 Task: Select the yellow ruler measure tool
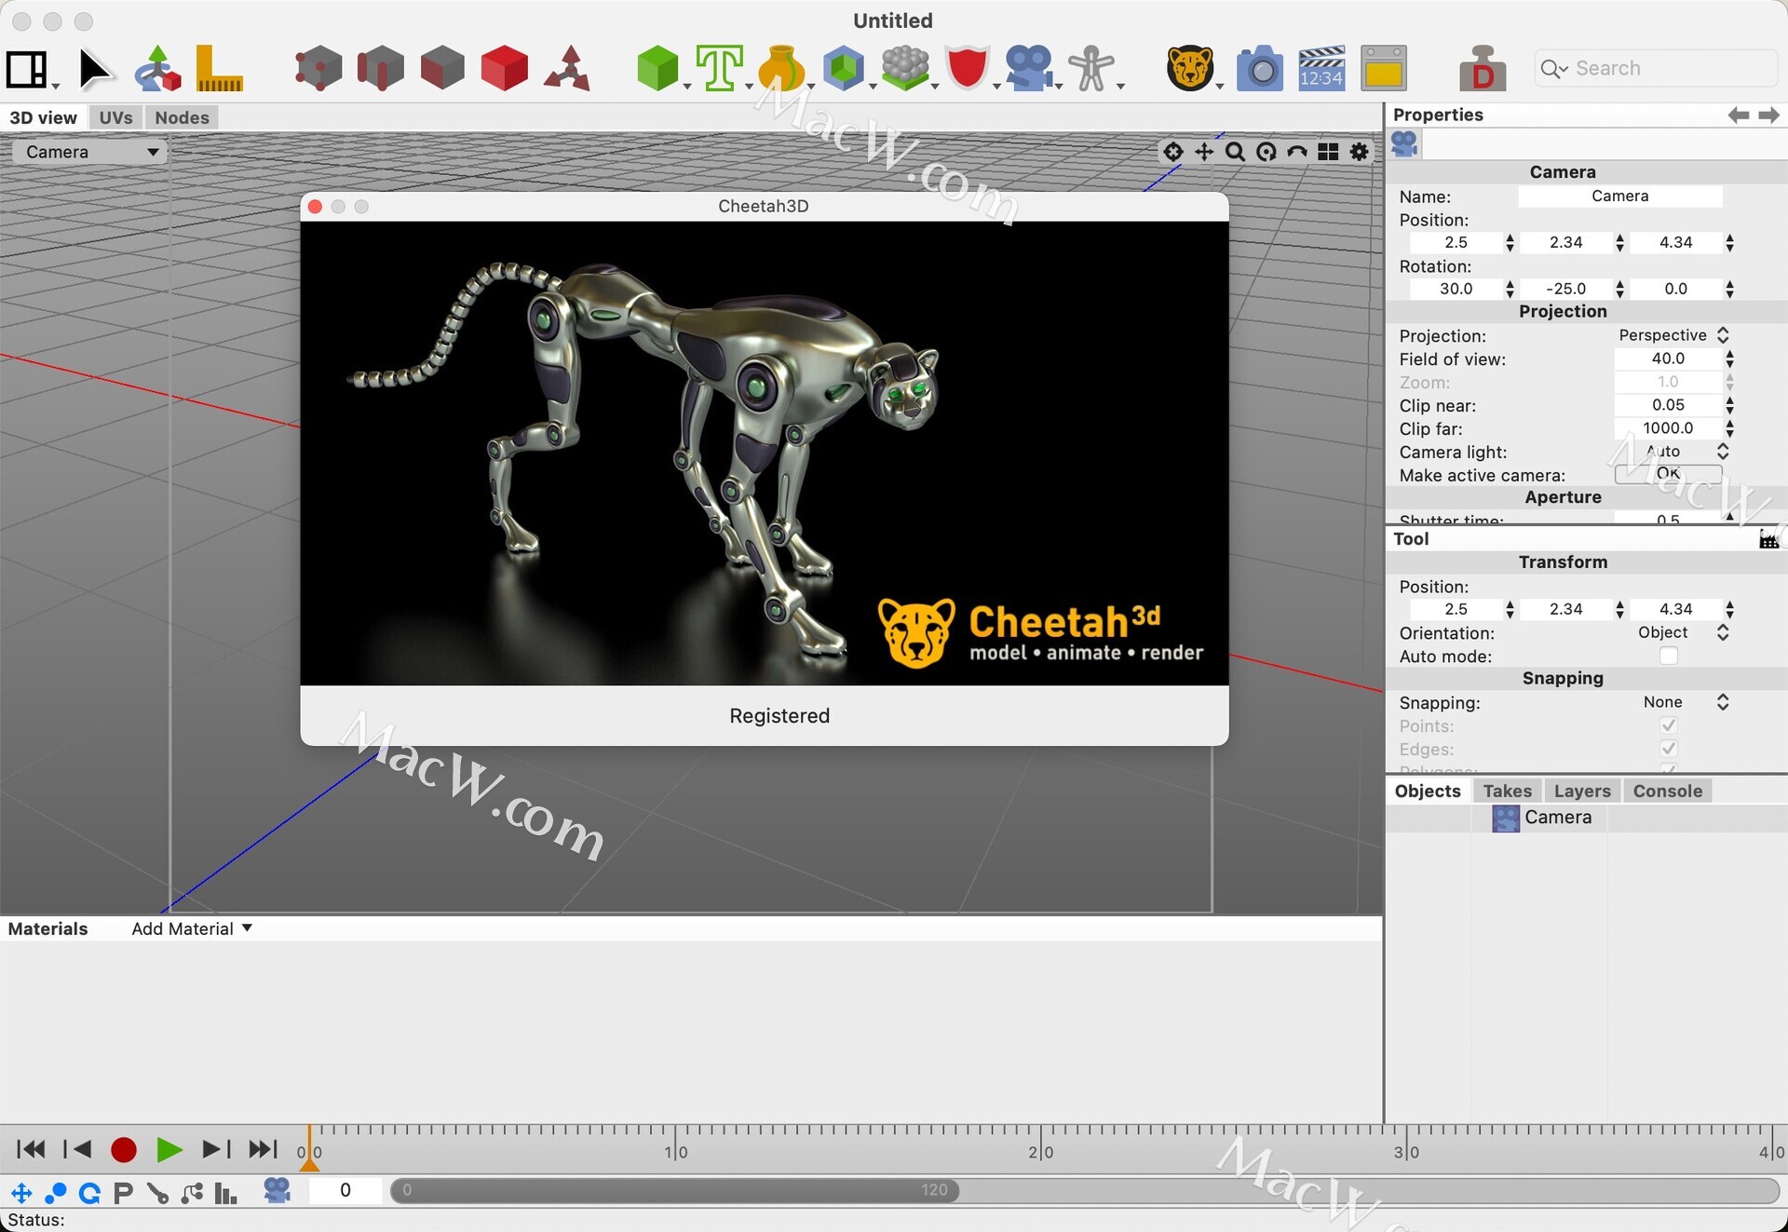coord(220,69)
